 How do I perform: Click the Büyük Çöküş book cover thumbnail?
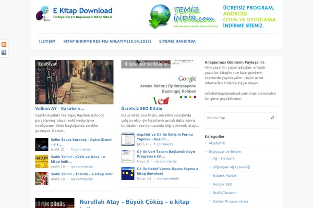point(55,203)
